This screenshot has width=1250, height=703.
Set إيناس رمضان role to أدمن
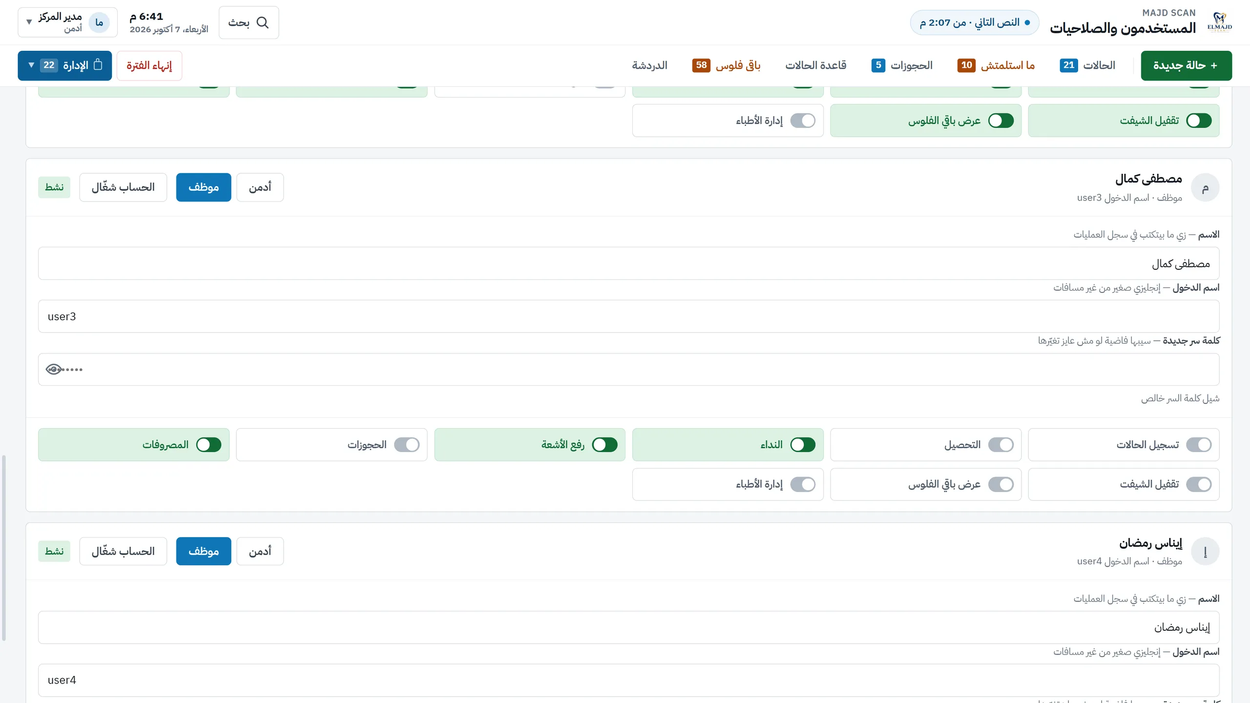(260, 551)
